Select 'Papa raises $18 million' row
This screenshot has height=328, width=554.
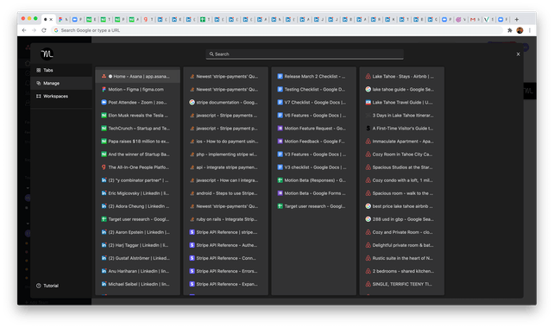(137, 142)
